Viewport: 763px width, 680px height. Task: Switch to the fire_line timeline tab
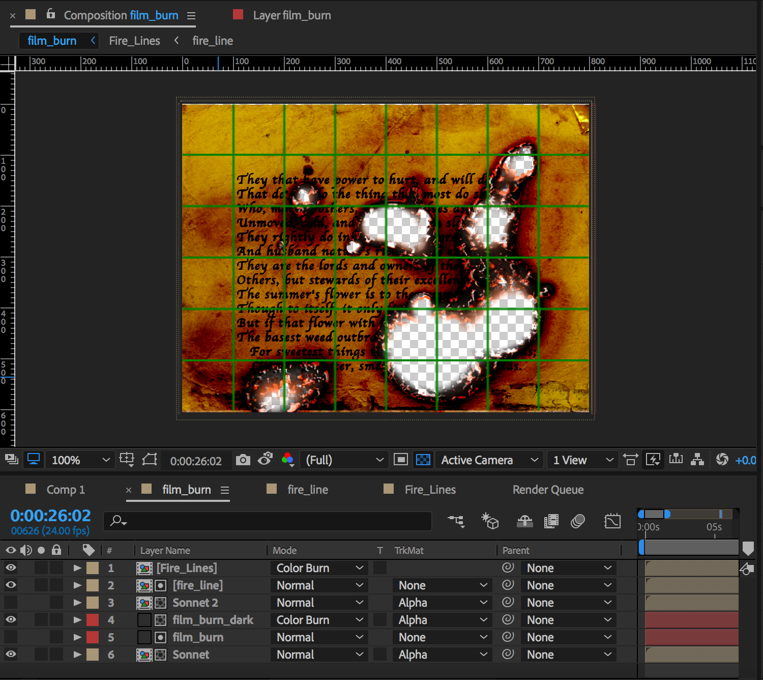pos(308,490)
